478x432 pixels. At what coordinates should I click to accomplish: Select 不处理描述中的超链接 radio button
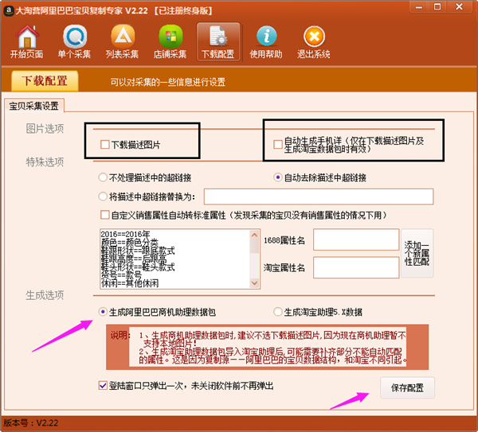103,177
